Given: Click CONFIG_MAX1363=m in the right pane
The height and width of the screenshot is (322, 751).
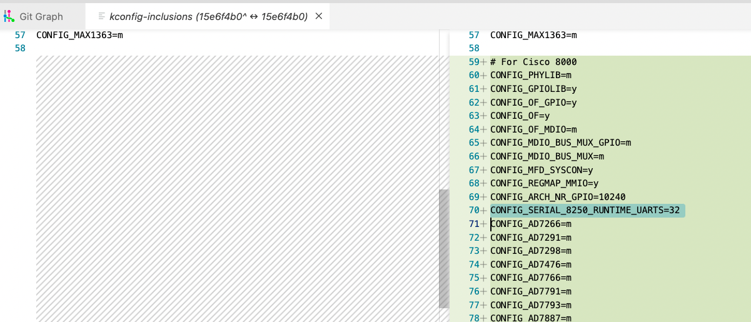Looking at the screenshot, I should point(533,35).
